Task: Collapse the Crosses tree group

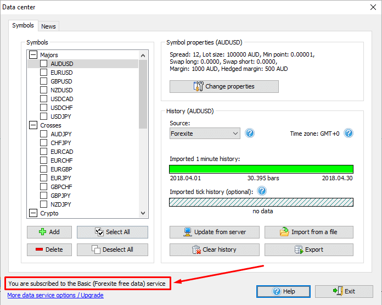Action: click(x=33, y=125)
